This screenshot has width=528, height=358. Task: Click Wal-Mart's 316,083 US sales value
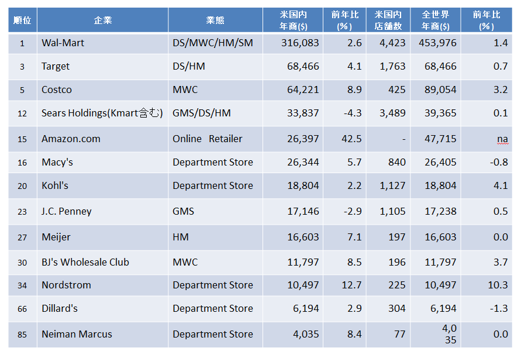click(x=300, y=43)
